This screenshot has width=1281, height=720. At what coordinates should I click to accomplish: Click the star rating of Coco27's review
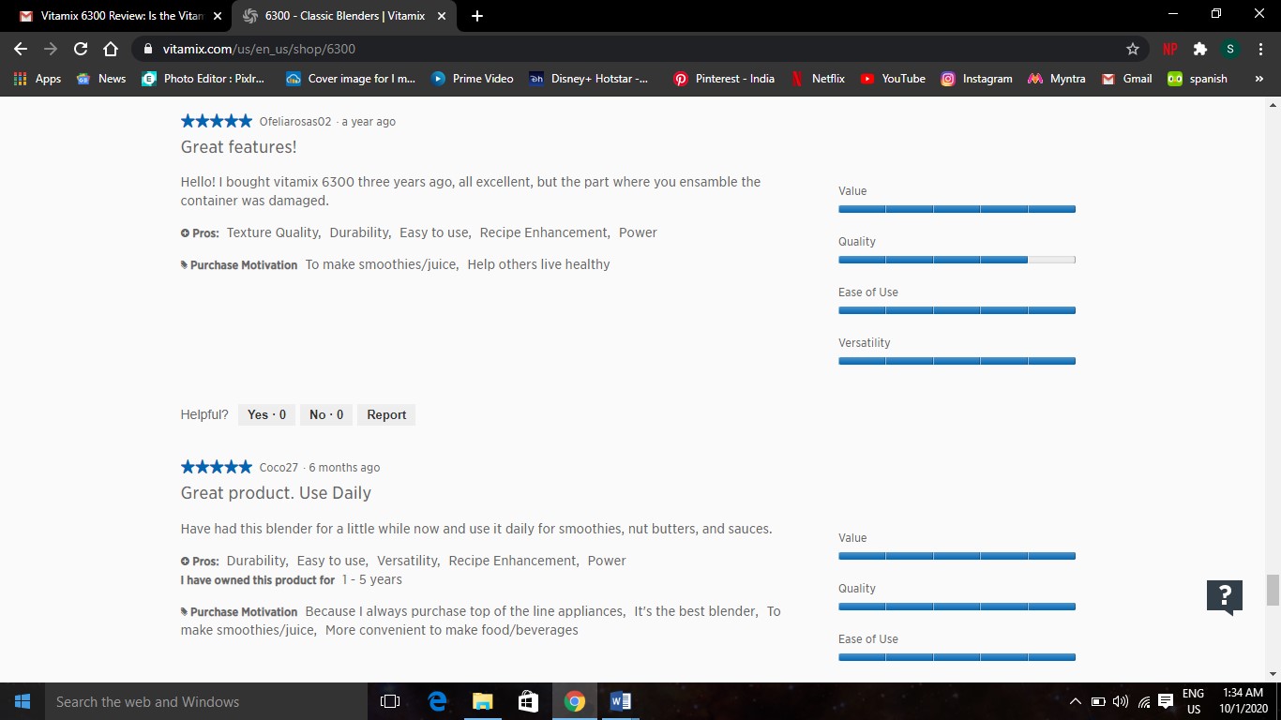click(217, 467)
